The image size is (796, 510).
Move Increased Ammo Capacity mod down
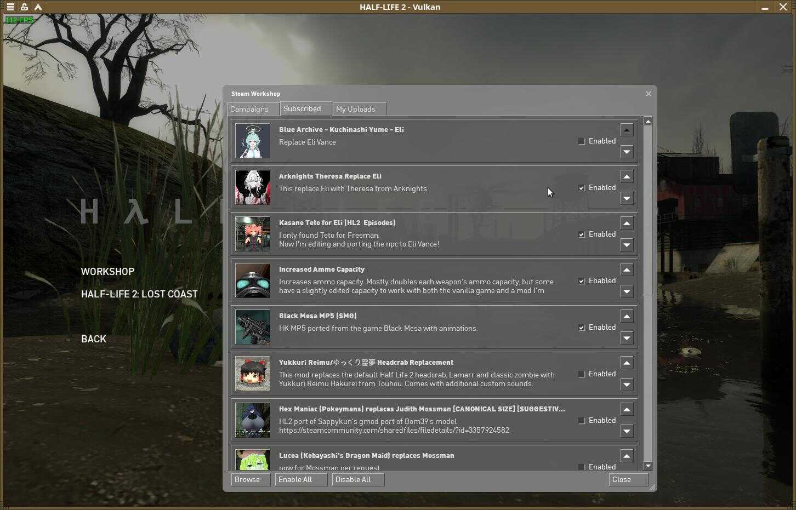627,291
